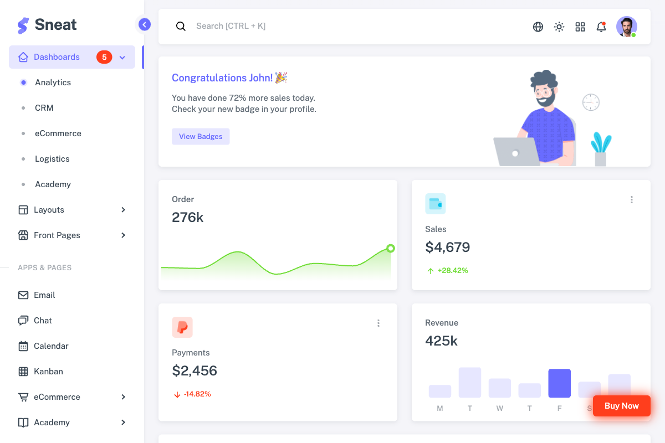Screen dimensions: 665x443
Task: Collapse the sidebar with the circular chevron
Action: pos(144,24)
